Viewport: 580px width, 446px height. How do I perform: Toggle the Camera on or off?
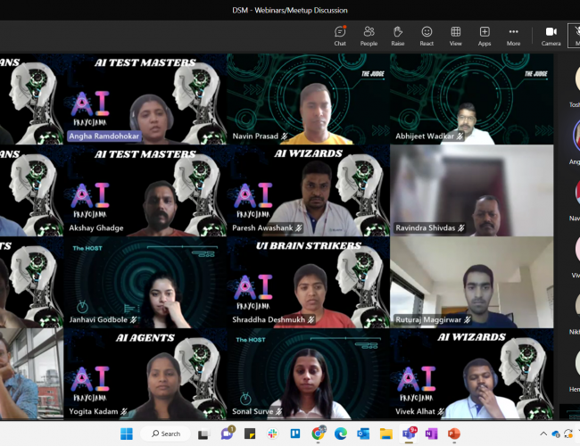(x=551, y=36)
